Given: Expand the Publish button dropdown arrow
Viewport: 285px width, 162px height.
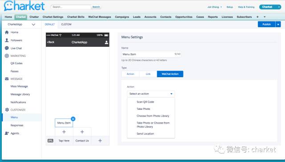Looking at the screenshot, I should (x=278, y=24).
